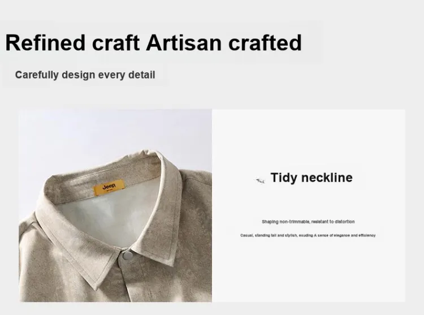Click the yellow Jeep label on collar

109,187
